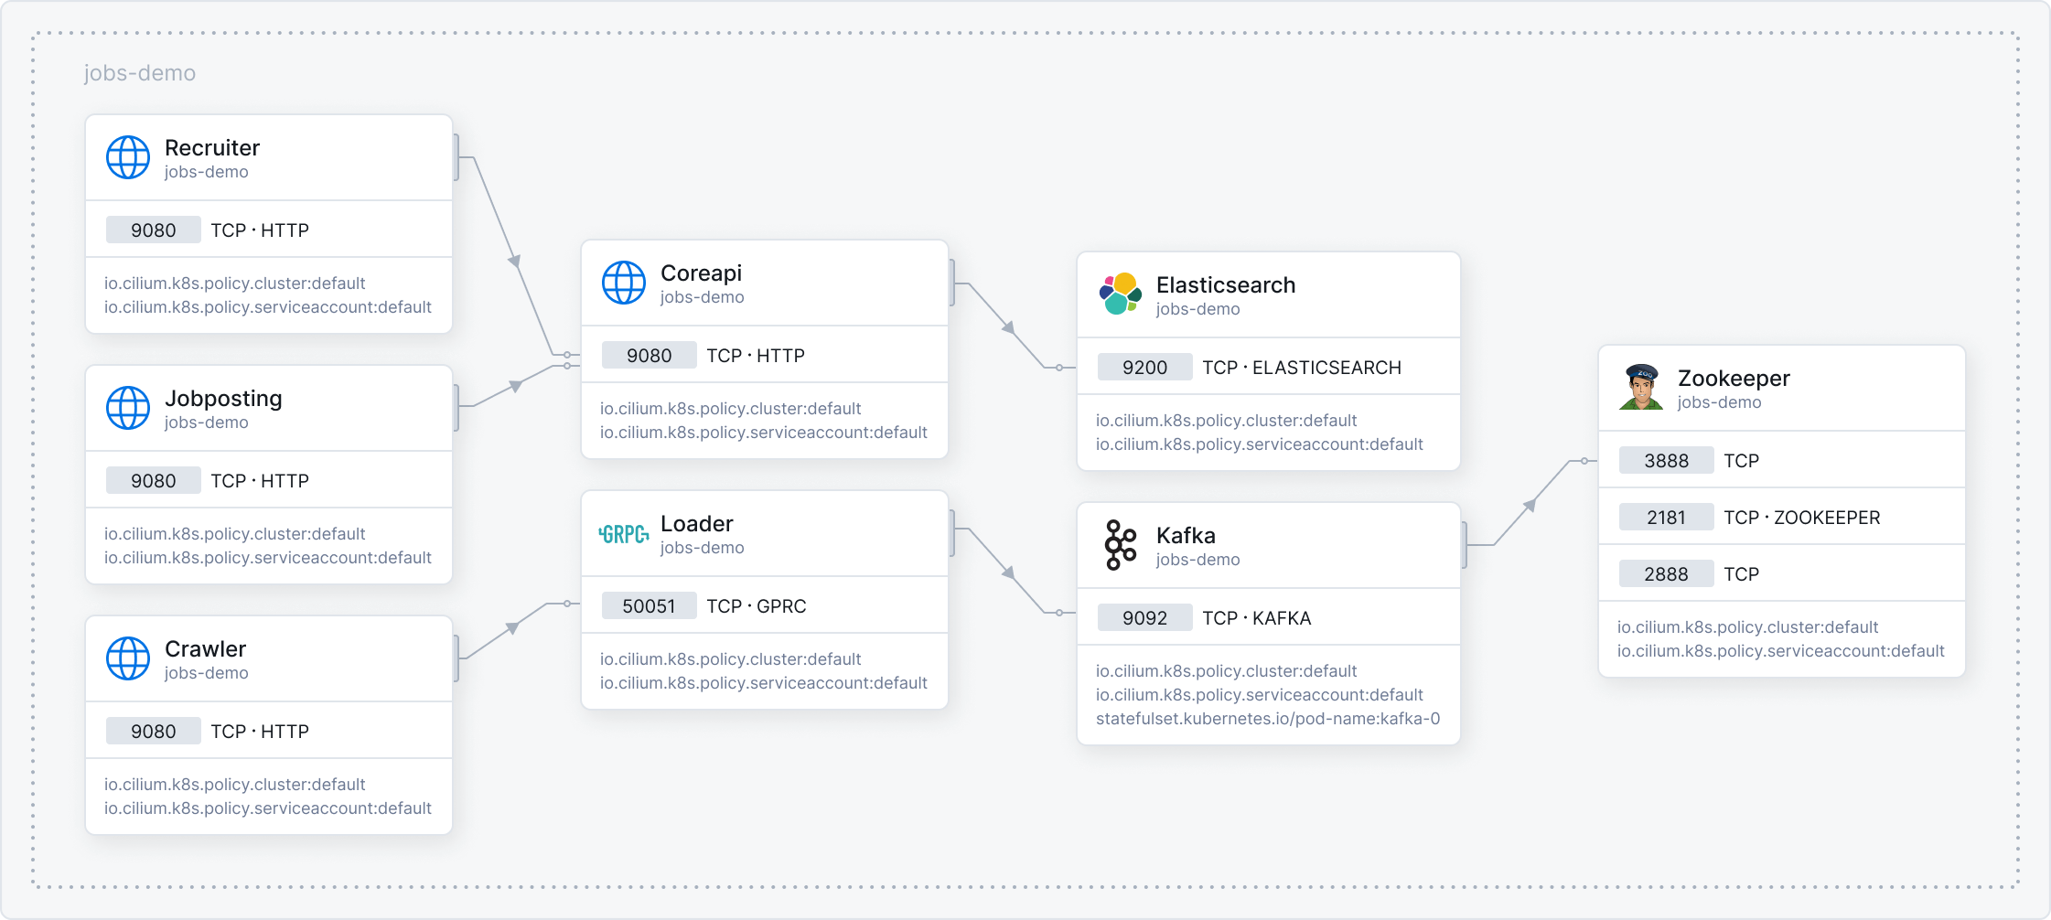Viewport: 2051px width, 920px height.
Task: Select the Crawler service title
Action: click(x=205, y=648)
